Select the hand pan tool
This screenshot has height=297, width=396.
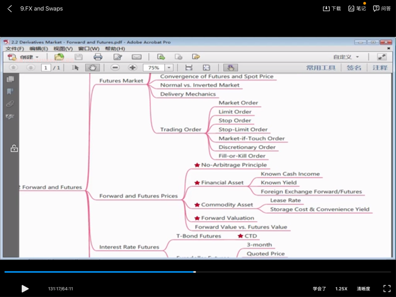92,67
